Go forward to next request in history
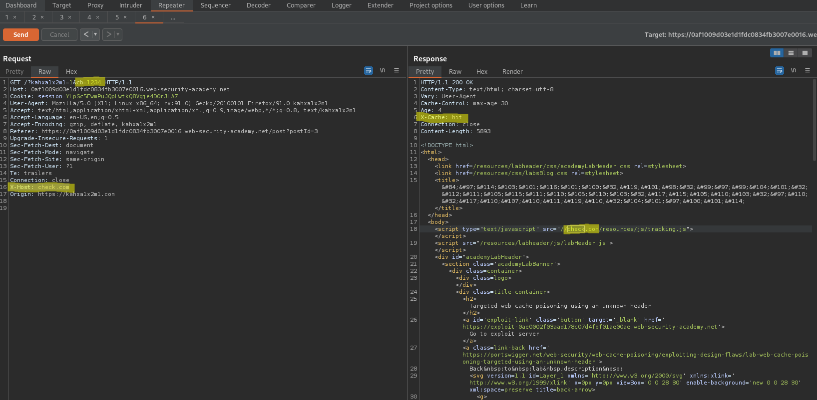This screenshot has height=400, width=817. (x=108, y=34)
